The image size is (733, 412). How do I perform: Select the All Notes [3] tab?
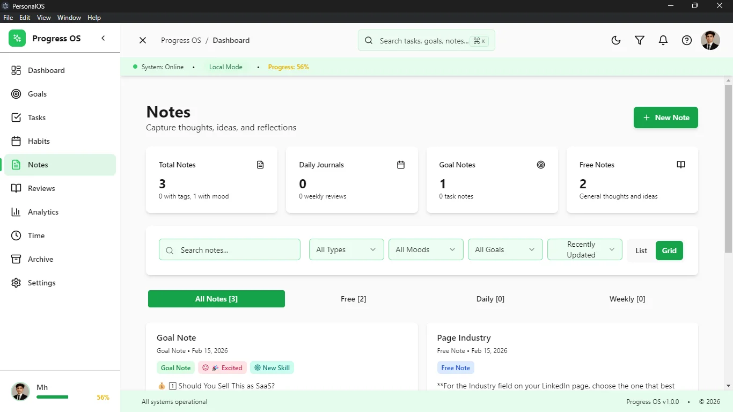click(216, 299)
